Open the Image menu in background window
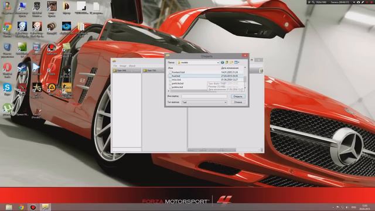The image size is (375, 211). 123,66
